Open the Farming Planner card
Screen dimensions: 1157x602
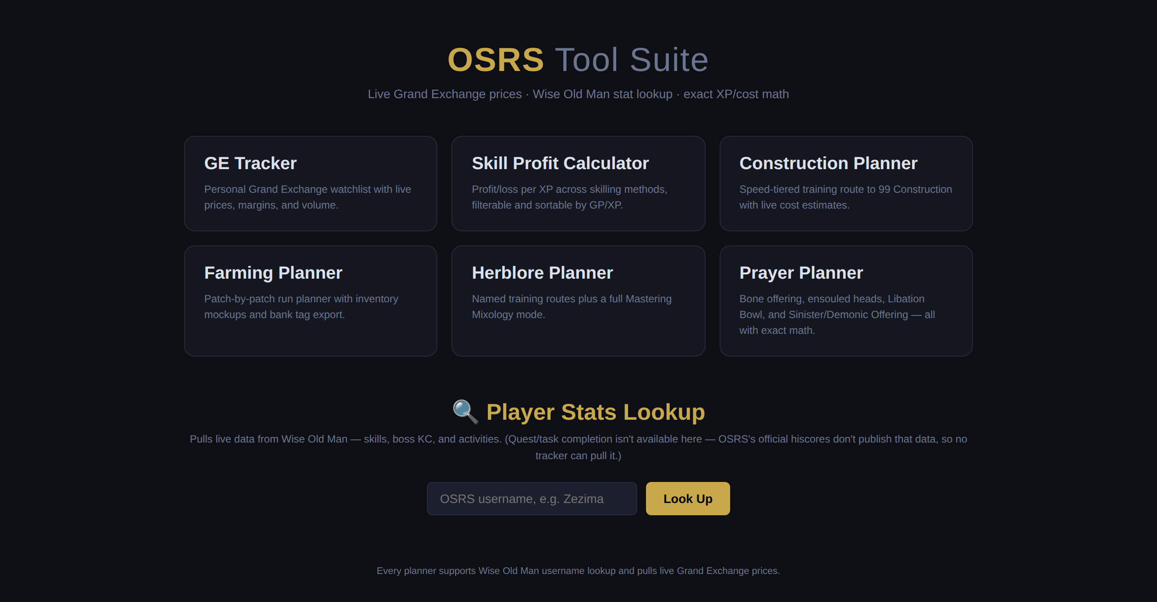pos(310,301)
